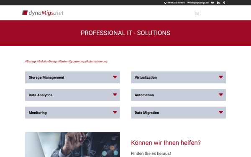Click the red arrow beside Data Migration

tap(221, 112)
